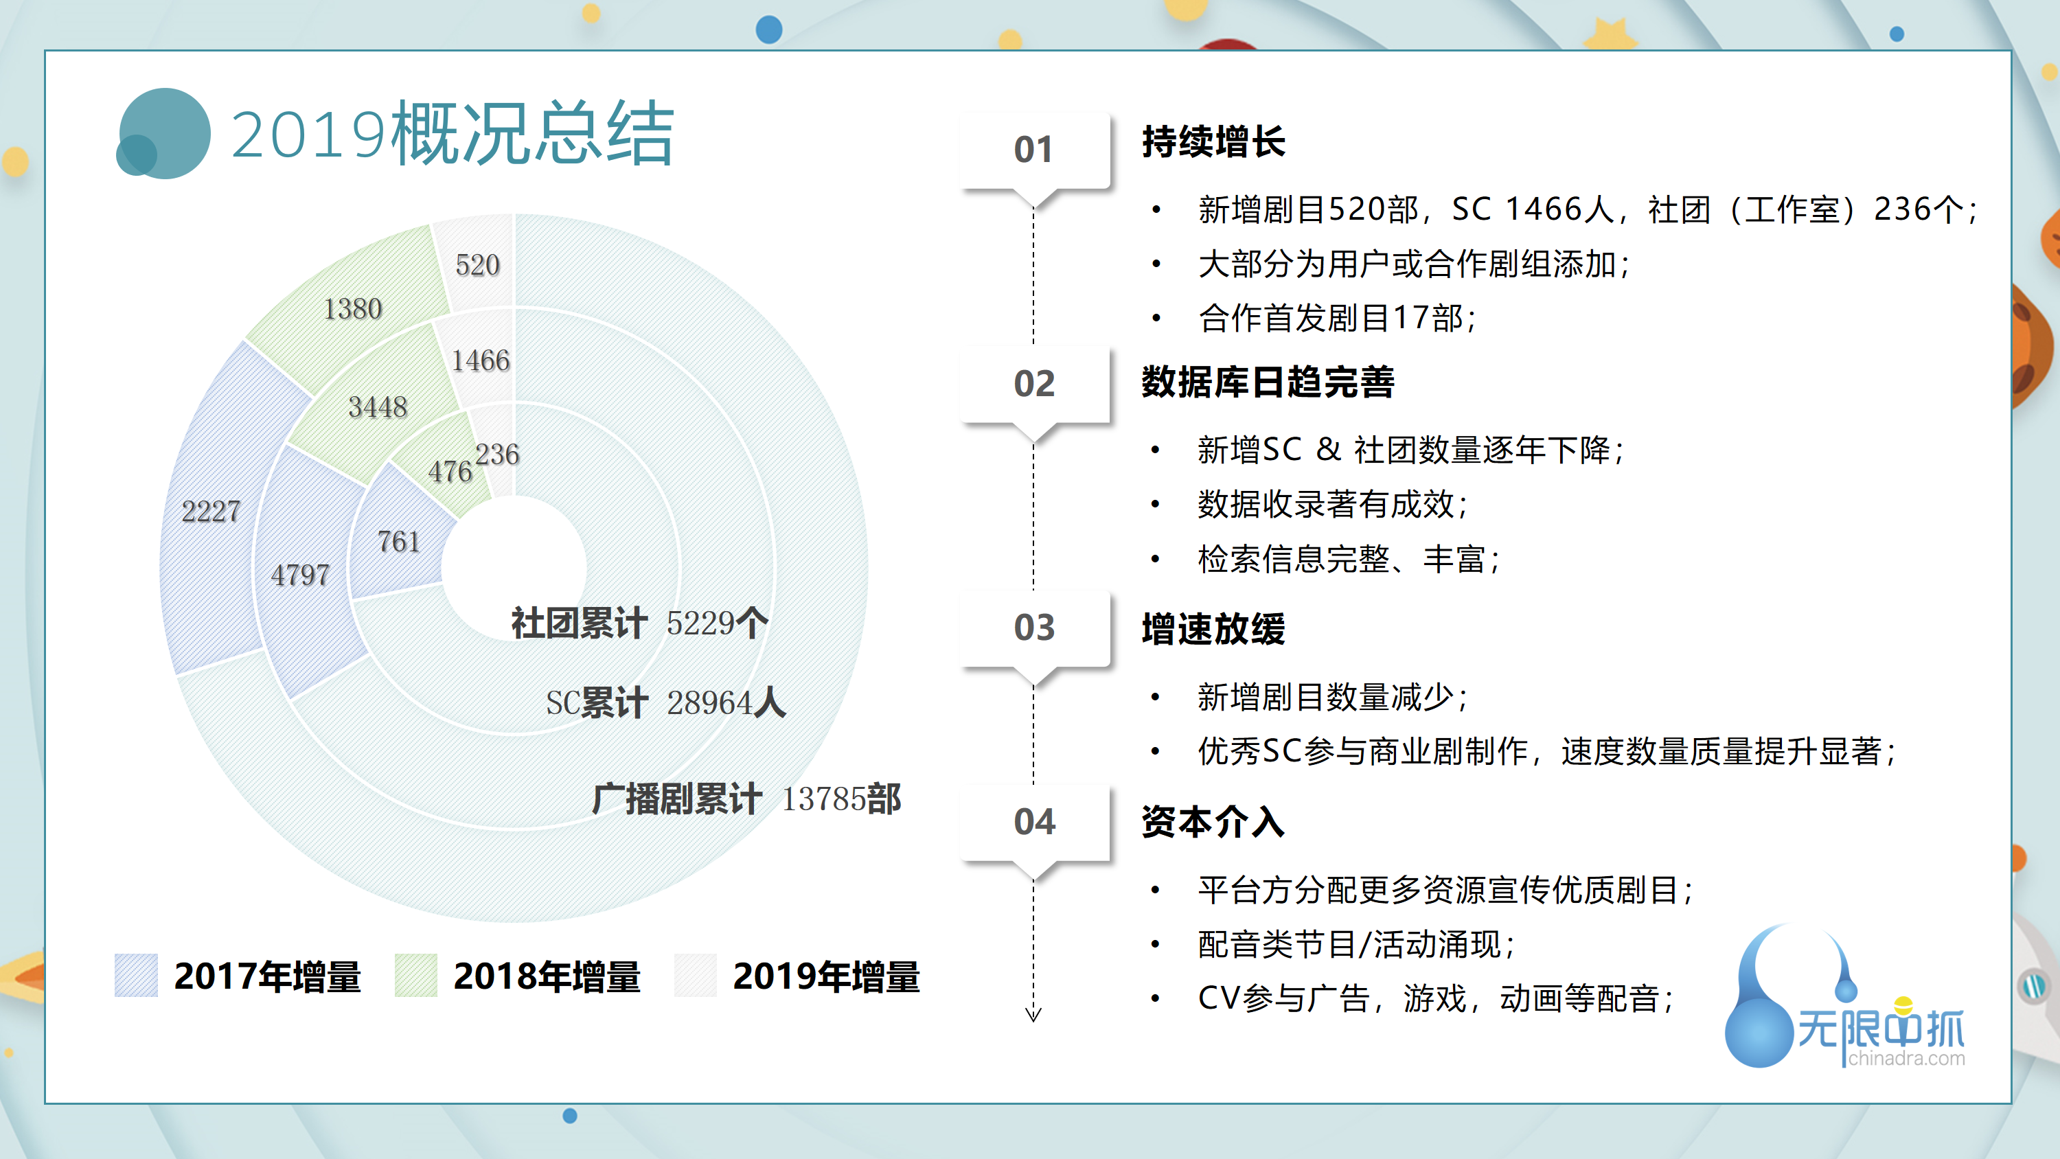The height and width of the screenshot is (1159, 2060).
Task: Click bullet 配音类节目/活动涌现
Action: (x=1356, y=944)
